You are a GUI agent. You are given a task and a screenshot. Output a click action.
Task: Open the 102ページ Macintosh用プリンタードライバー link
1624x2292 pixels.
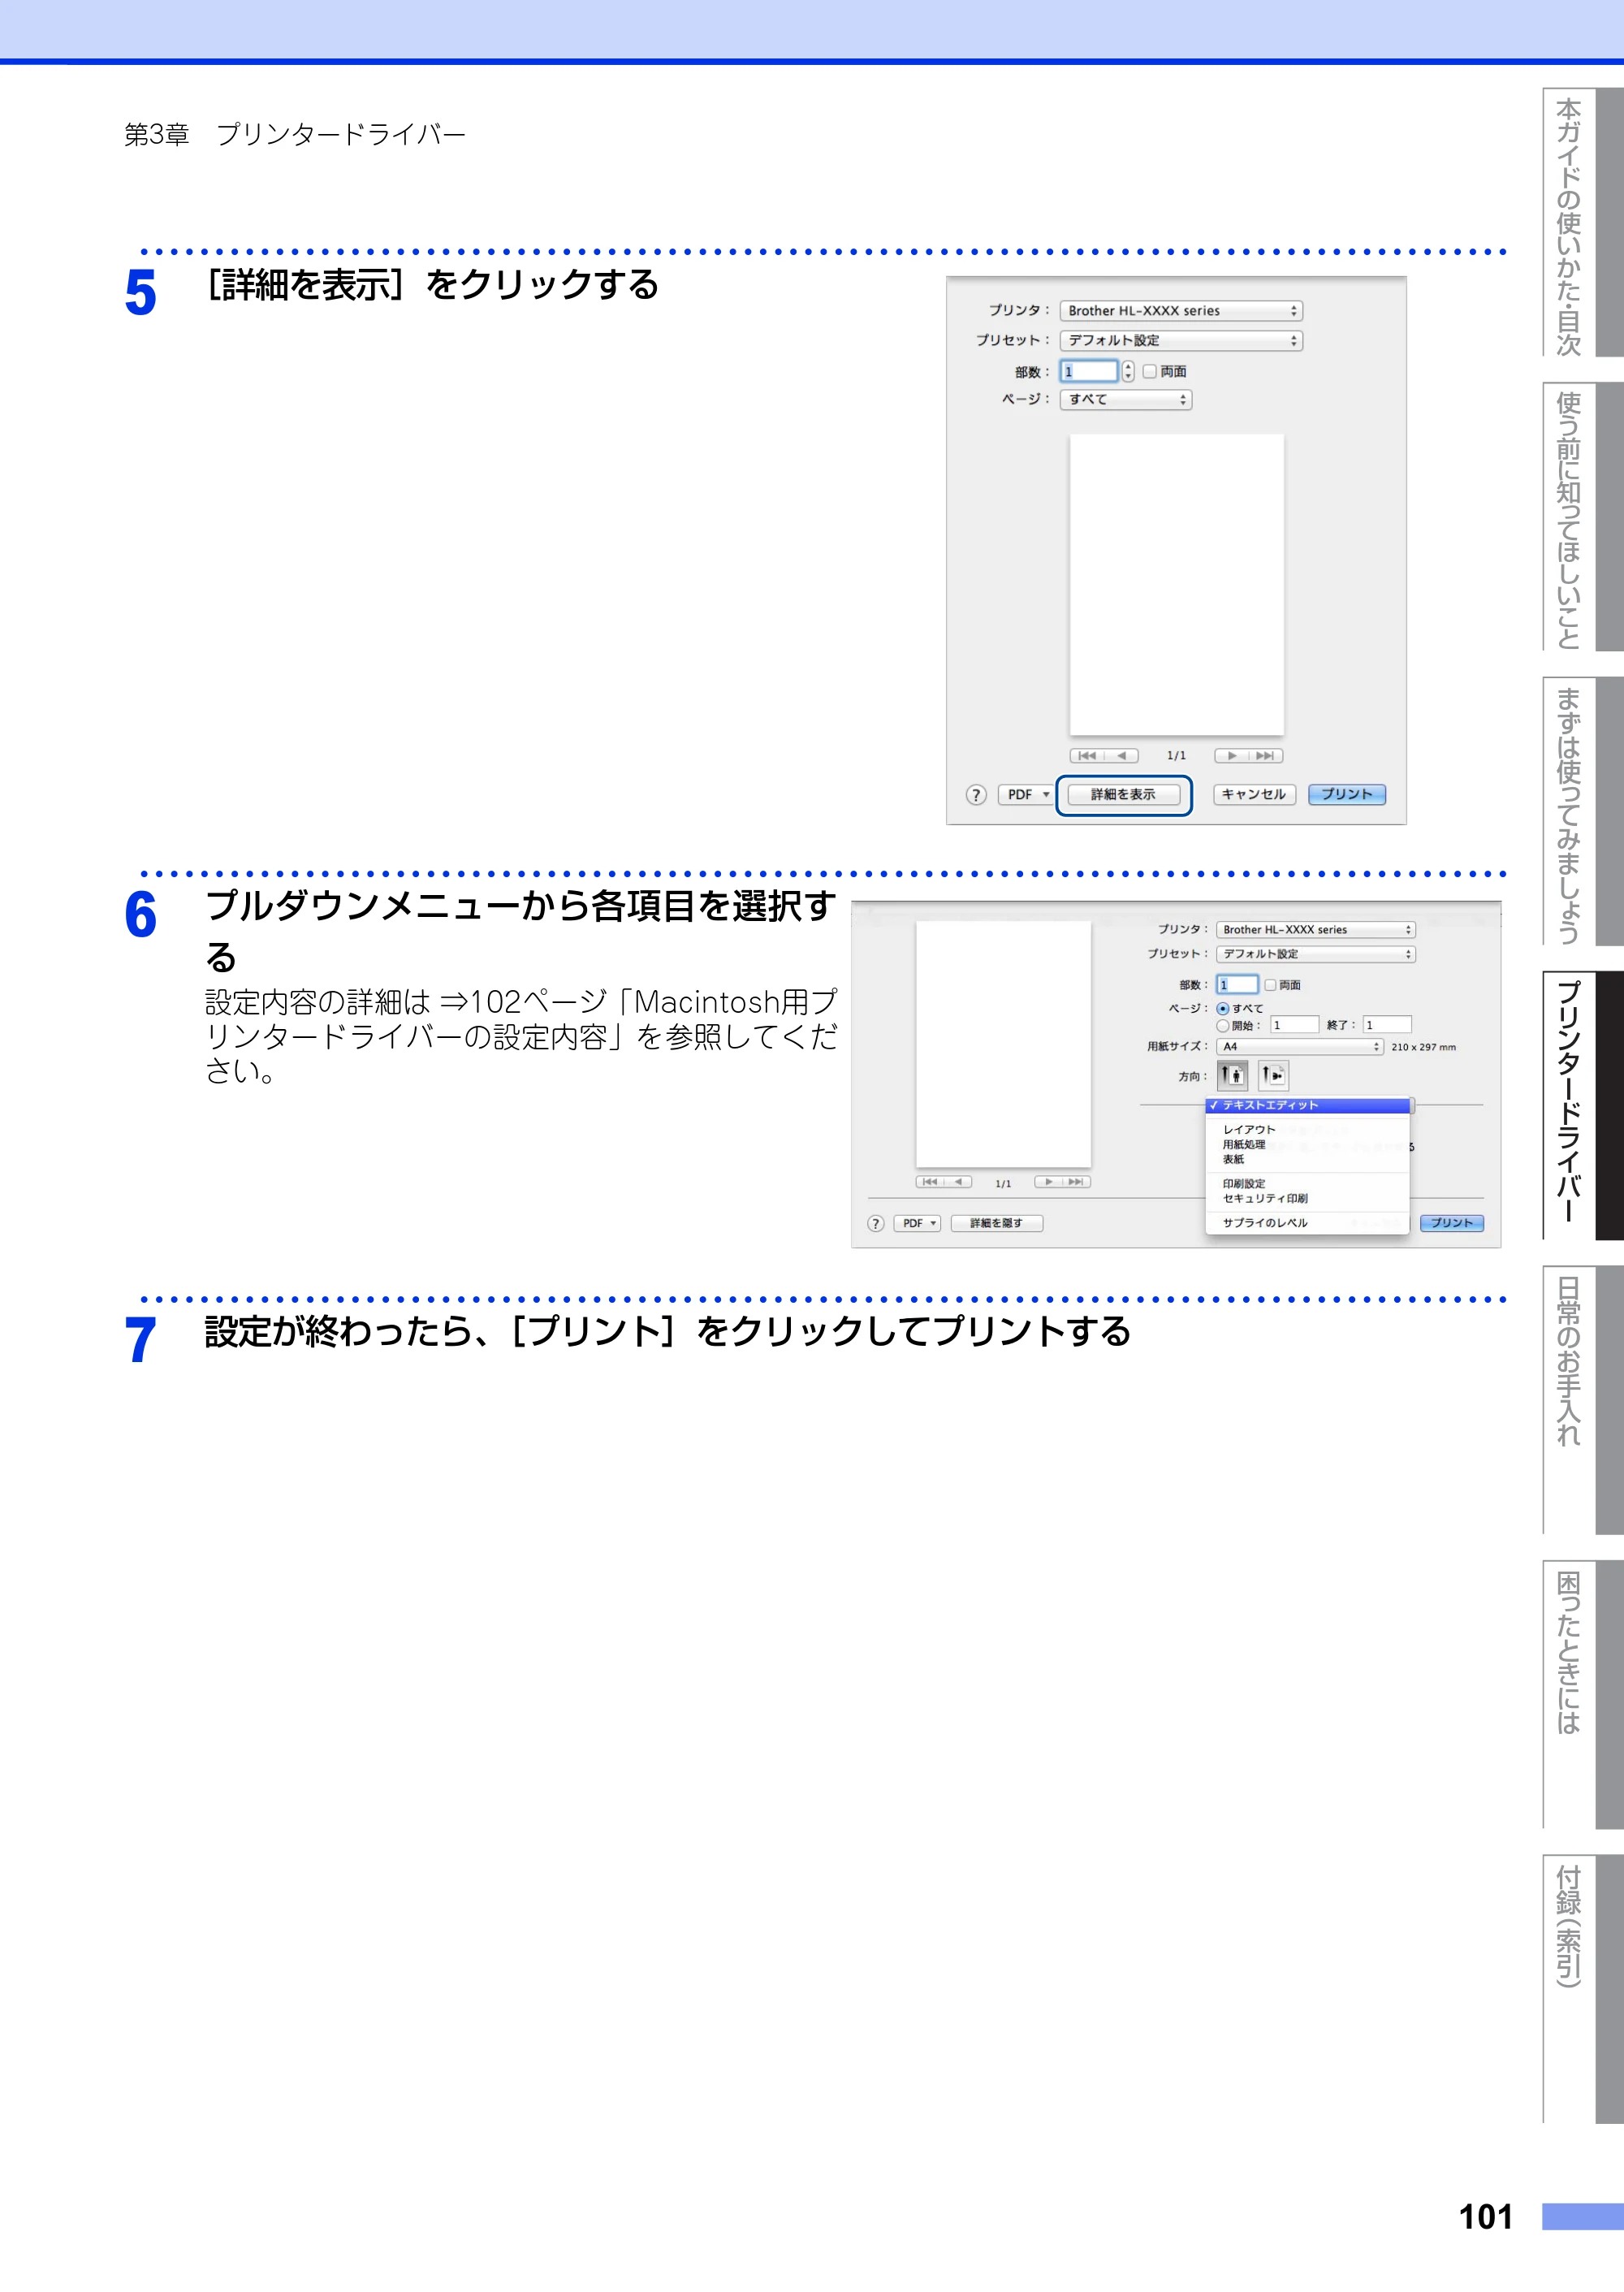point(521,1019)
